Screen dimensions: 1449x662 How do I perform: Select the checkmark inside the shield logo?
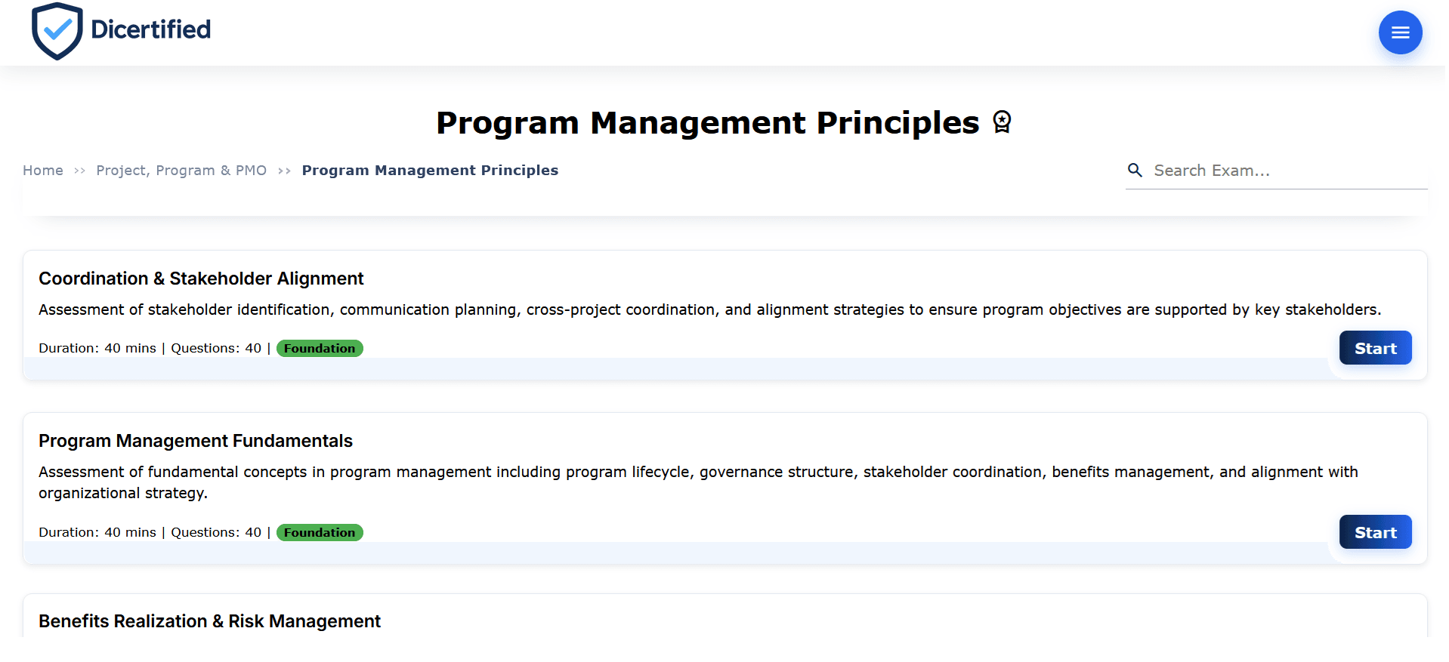pos(57,29)
